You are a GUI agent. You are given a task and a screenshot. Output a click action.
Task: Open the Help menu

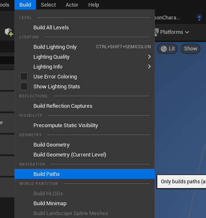(x=94, y=5)
